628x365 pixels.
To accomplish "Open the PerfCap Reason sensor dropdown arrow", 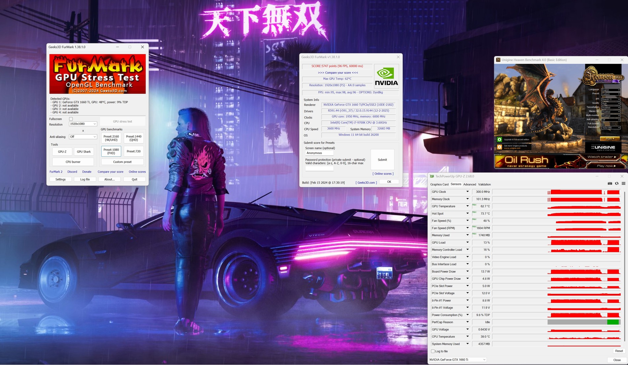I will (x=467, y=322).
